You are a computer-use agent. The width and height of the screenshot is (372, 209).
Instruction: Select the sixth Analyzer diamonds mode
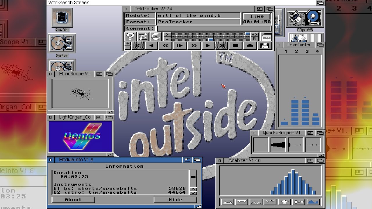coord(299,202)
